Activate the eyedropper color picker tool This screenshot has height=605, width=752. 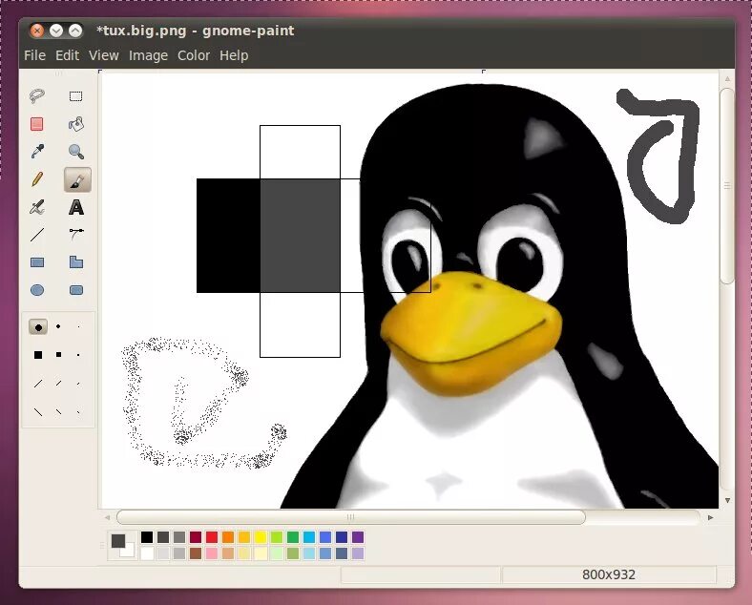click(x=37, y=152)
